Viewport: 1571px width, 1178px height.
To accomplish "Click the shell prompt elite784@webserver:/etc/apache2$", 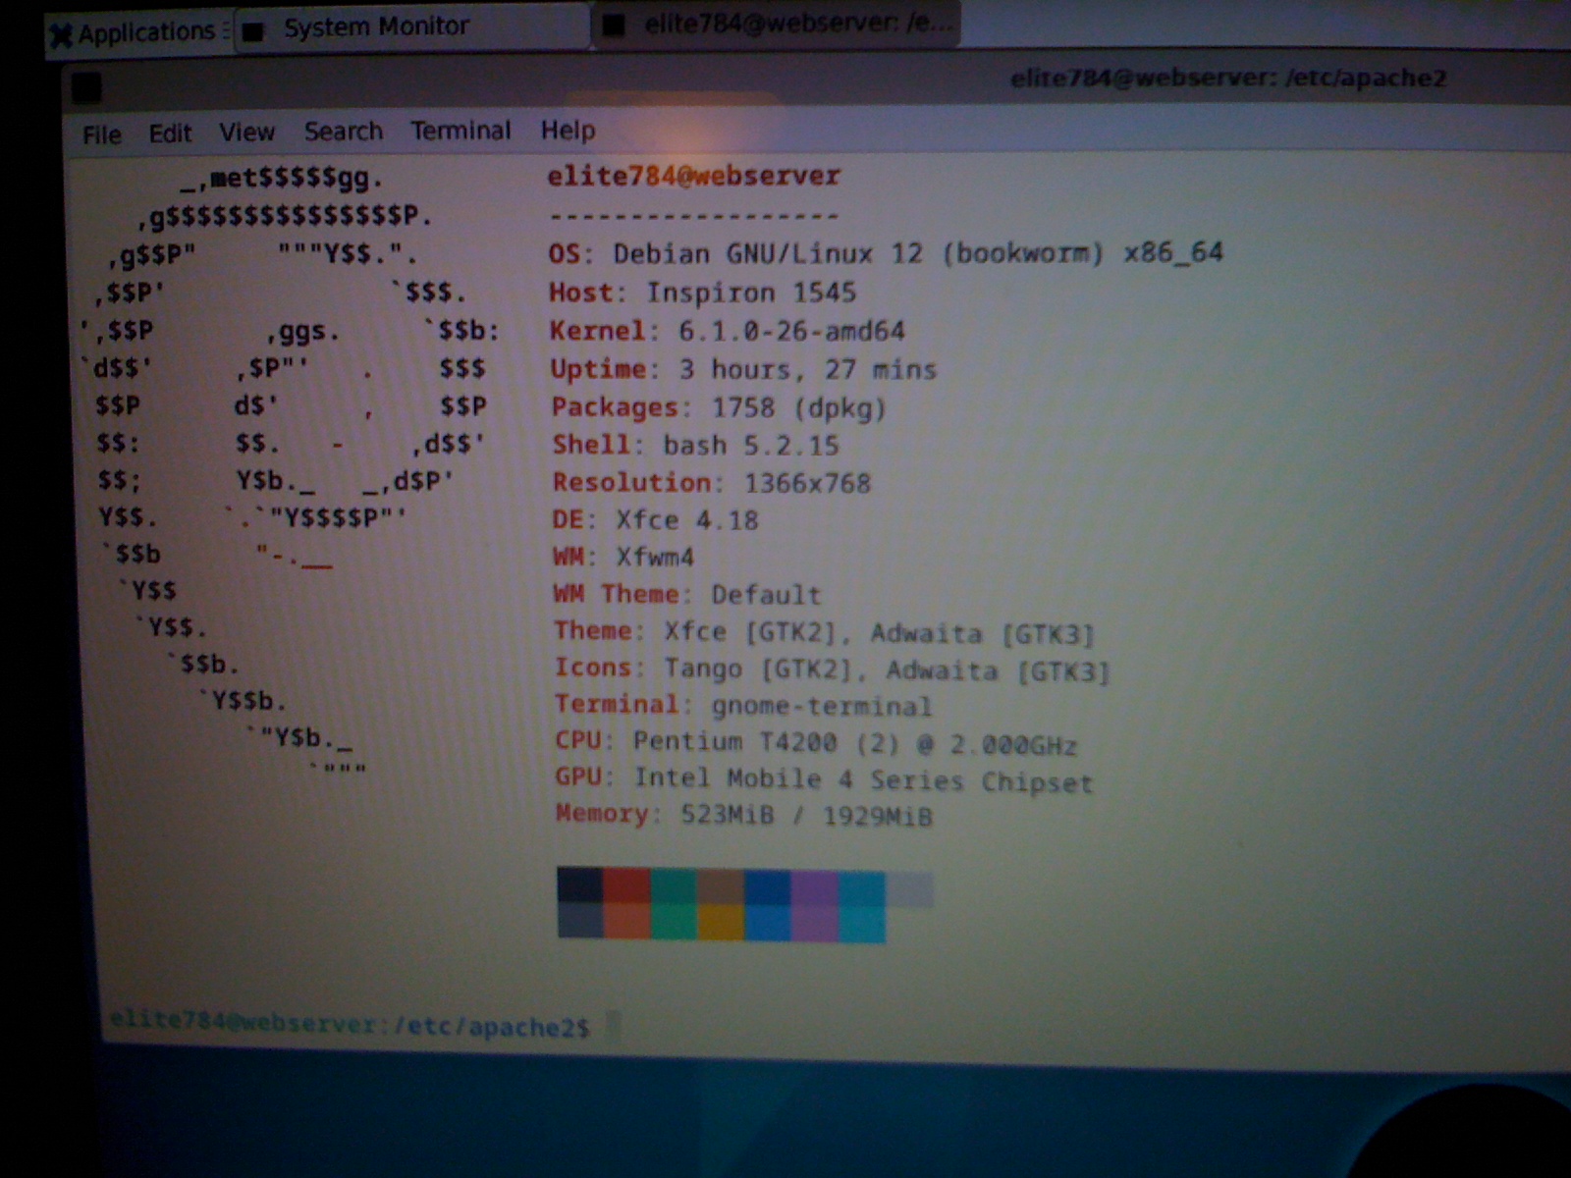I will (x=349, y=1024).
